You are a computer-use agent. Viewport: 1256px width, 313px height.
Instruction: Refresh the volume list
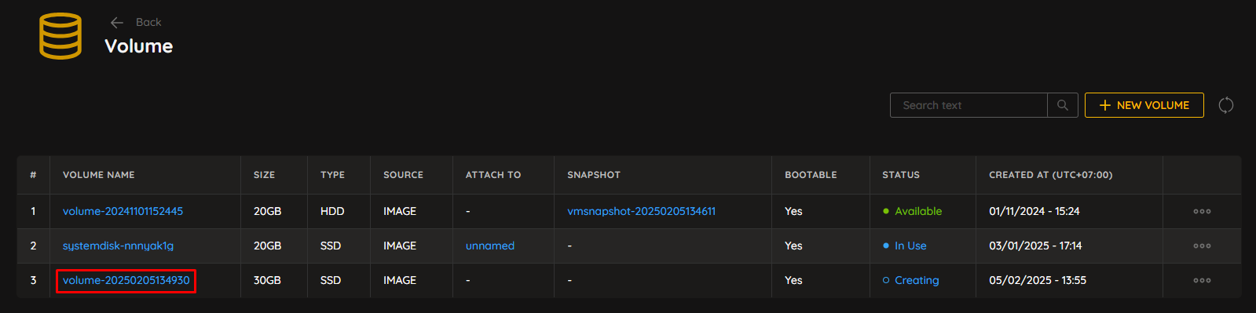pos(1225,105)
